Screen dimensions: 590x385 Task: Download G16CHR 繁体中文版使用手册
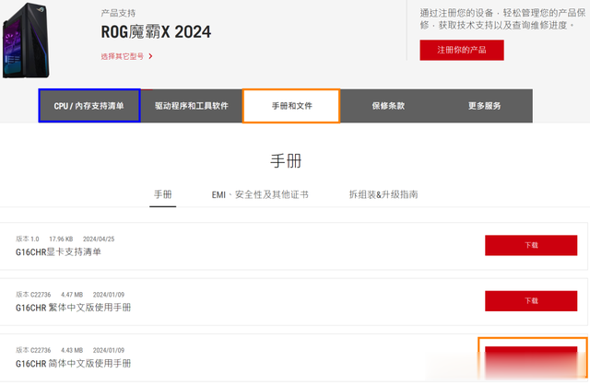(531, 301)
